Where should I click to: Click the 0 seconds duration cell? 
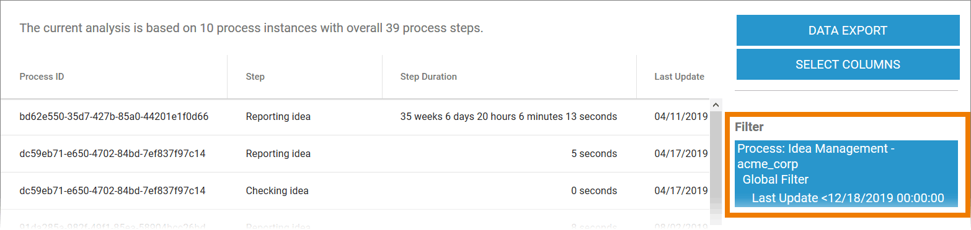(594, 190)
